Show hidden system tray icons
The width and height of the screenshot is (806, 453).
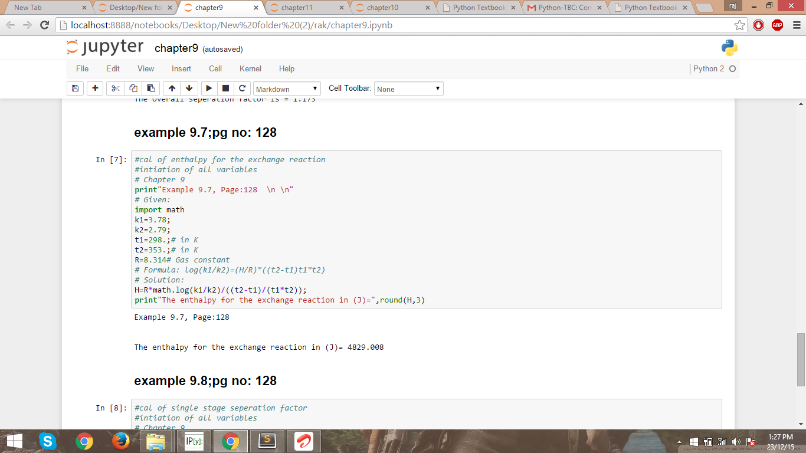pyautogui.click(x=679, y=442)
